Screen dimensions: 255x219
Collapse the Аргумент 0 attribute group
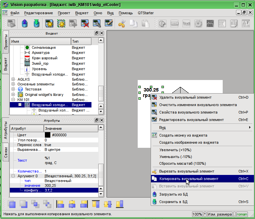pos(13,176)
